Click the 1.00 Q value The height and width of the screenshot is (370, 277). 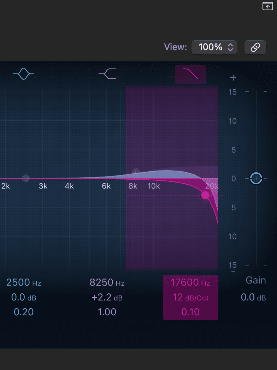107,312
